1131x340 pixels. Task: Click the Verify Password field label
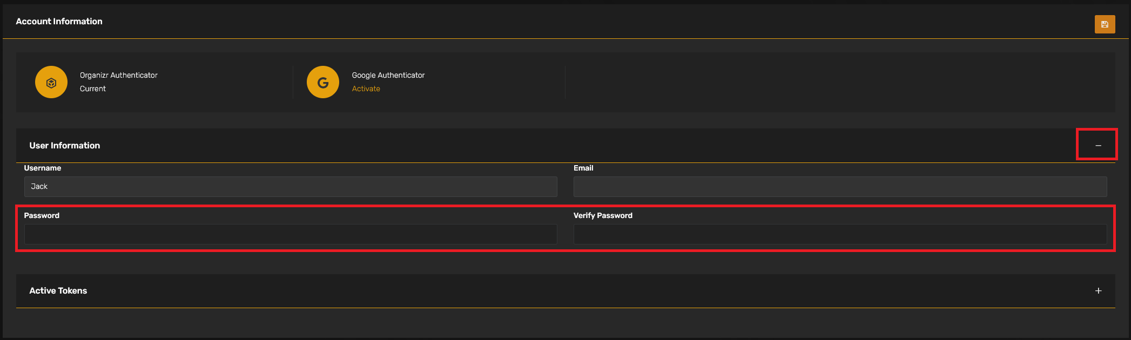(603, 216)
